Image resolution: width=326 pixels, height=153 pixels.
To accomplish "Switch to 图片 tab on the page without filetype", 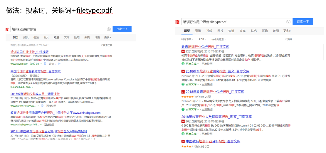I will tap(46, 37).
